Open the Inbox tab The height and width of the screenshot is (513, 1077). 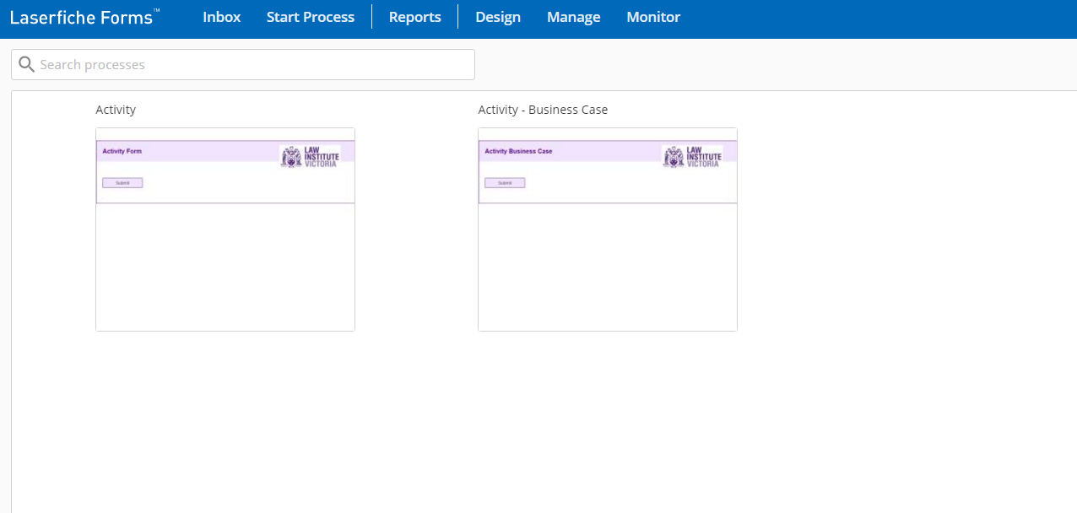click(221, 17)
